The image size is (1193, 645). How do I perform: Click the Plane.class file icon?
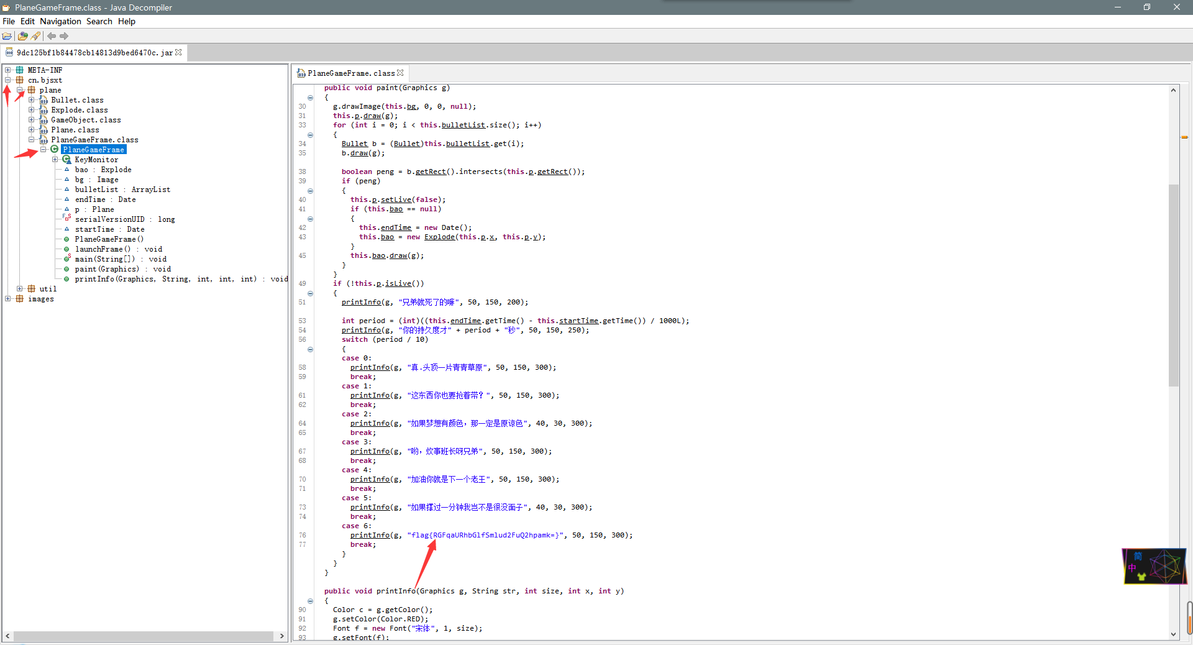(x=43, y=130)
